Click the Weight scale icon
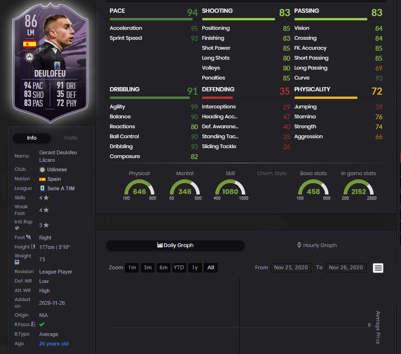The width and height of the screenshot is (401, 354). click(x=17, y=262)
